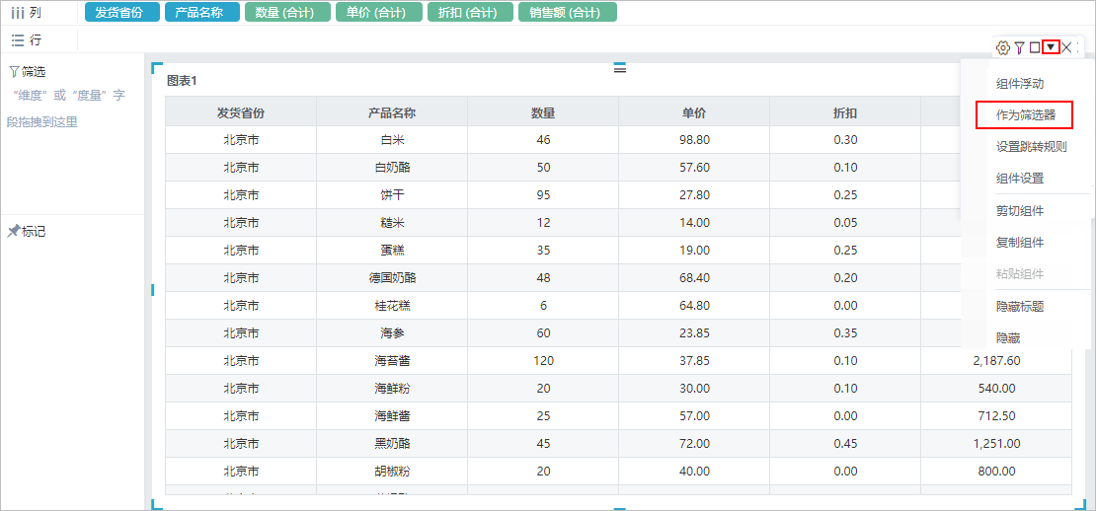Click the 单价 table header
The width and height of the screenshot is (1096, 511).
point(694,112)
